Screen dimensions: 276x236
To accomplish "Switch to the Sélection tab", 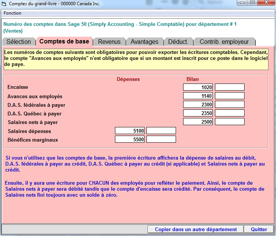I will [19, 42].
